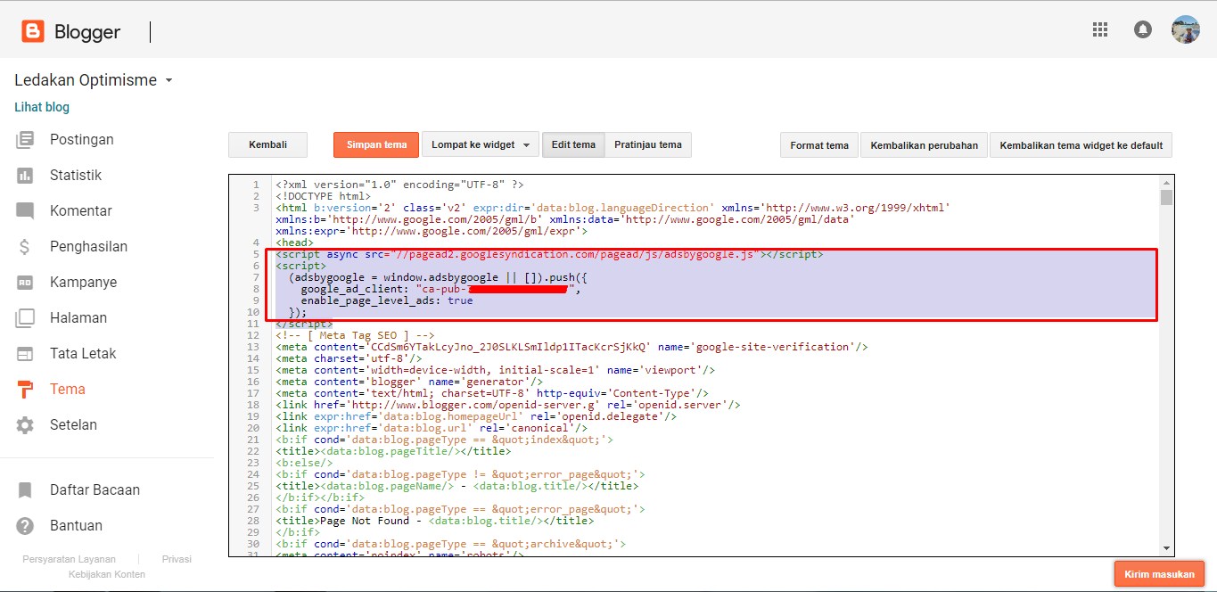Expand the Ledakan Optimisme blog selector

169,80
